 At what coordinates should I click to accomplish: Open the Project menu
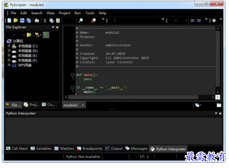tap(64, 13)
